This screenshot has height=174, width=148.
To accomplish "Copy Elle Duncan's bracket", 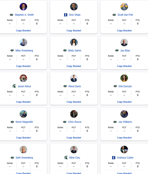I will pyautogui.click(x=124, y=102).
